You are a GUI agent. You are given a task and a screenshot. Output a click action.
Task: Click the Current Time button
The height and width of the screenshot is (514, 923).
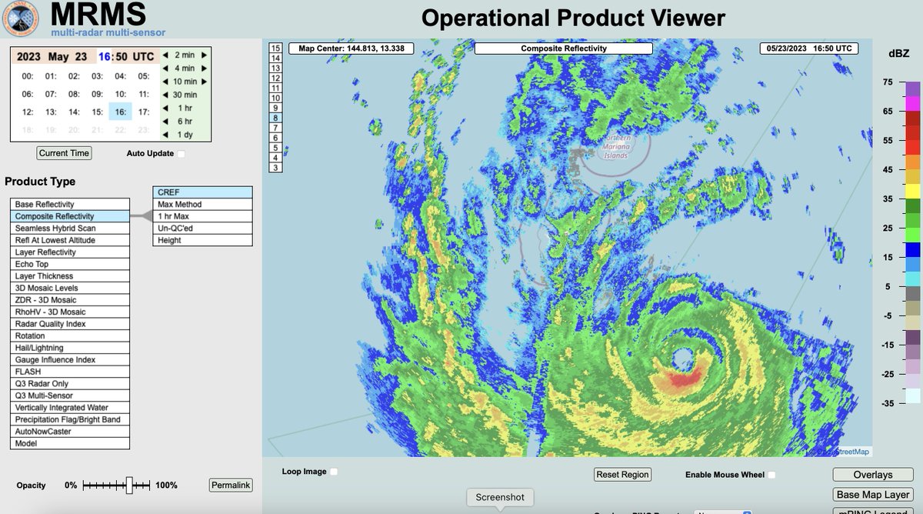pyautogui.click(x=63, y=153)
